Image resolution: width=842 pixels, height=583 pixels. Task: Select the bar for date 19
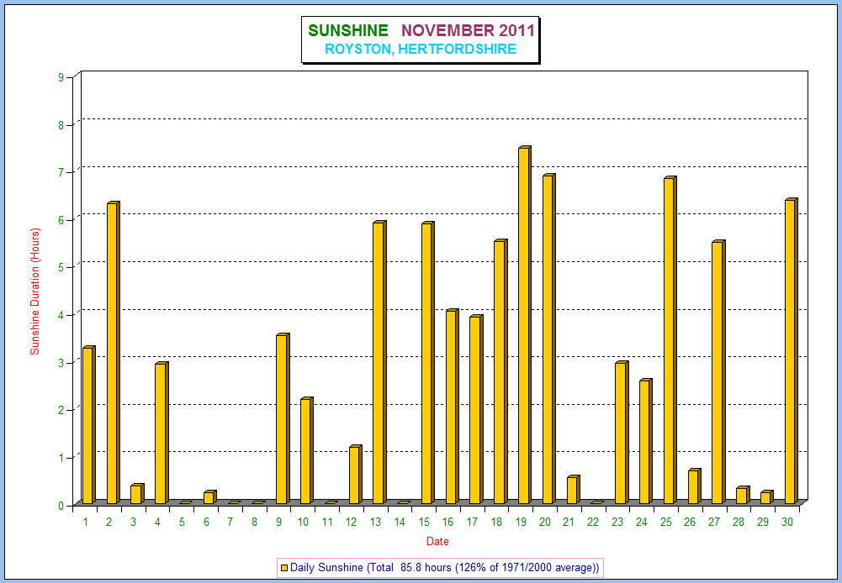click(525, 325)
